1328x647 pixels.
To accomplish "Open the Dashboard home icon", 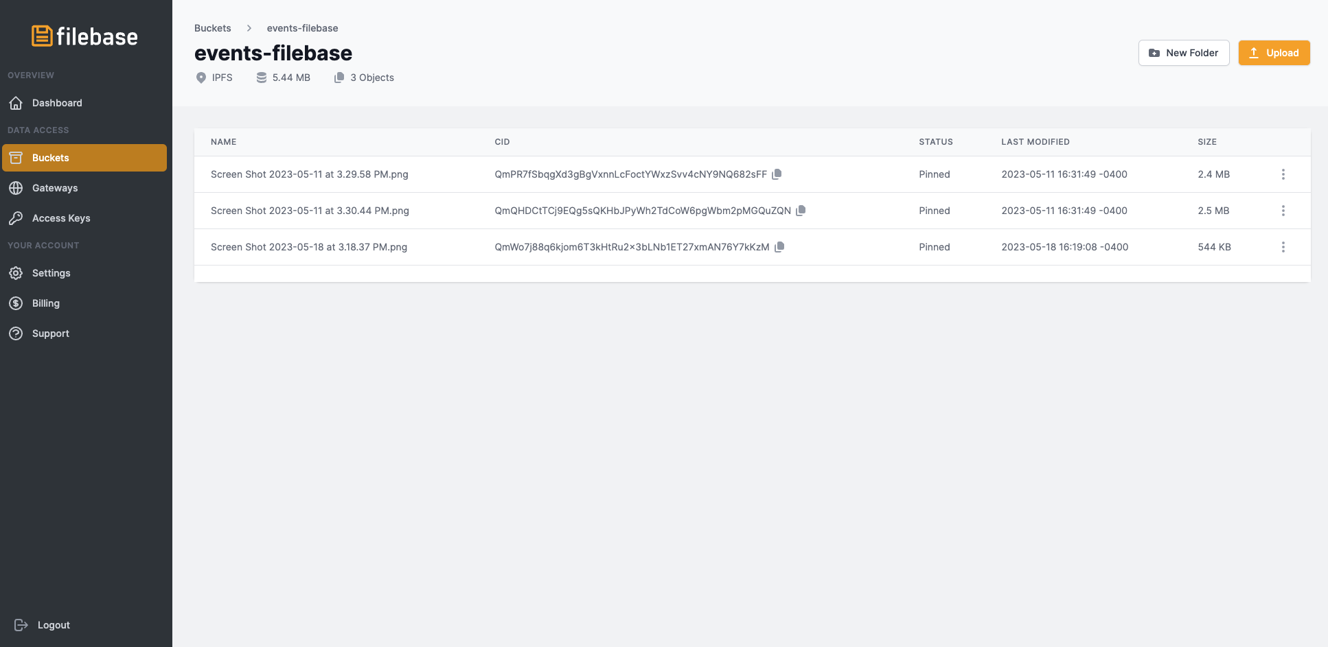I will 16,103.
